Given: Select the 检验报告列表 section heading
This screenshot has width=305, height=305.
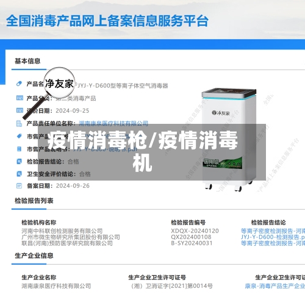Looking at the screenshot, I should [x=34, y=201].
